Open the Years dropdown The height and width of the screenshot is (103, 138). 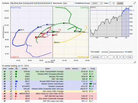tap(112, 3)
